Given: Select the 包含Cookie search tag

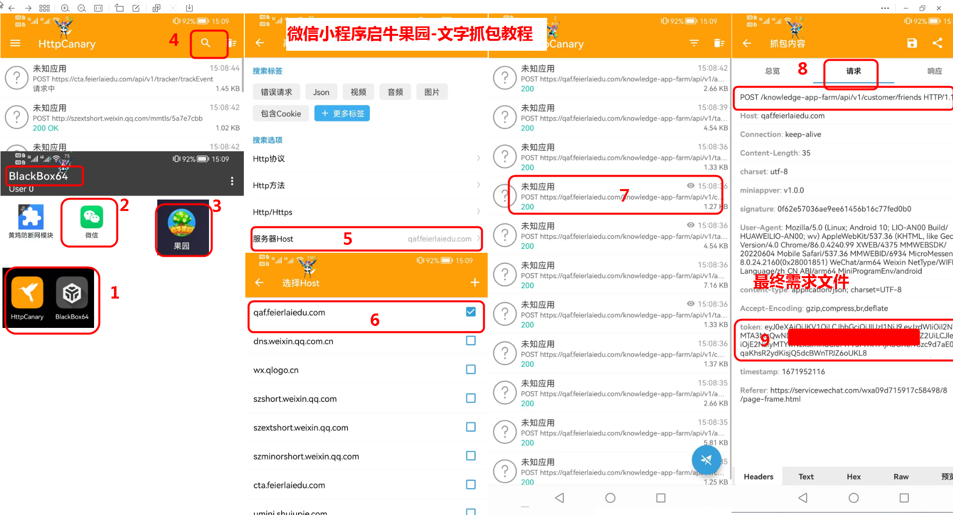Looking at the screenshot, I should (281, 113).
